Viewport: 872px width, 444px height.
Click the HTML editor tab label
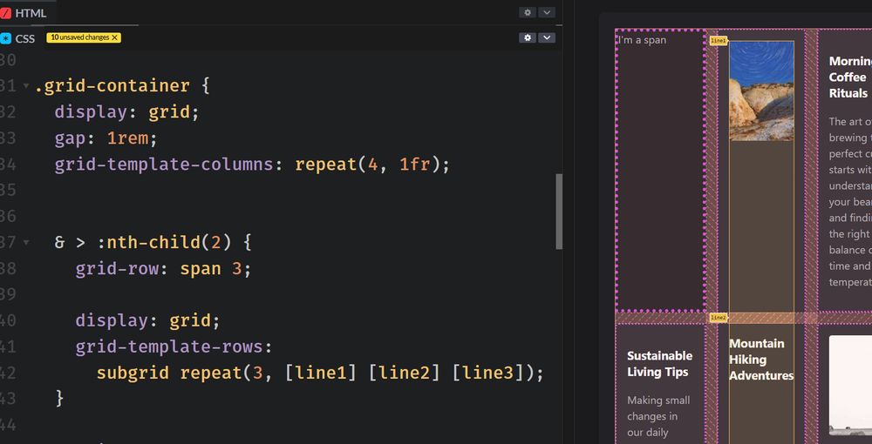click(31, 13)
